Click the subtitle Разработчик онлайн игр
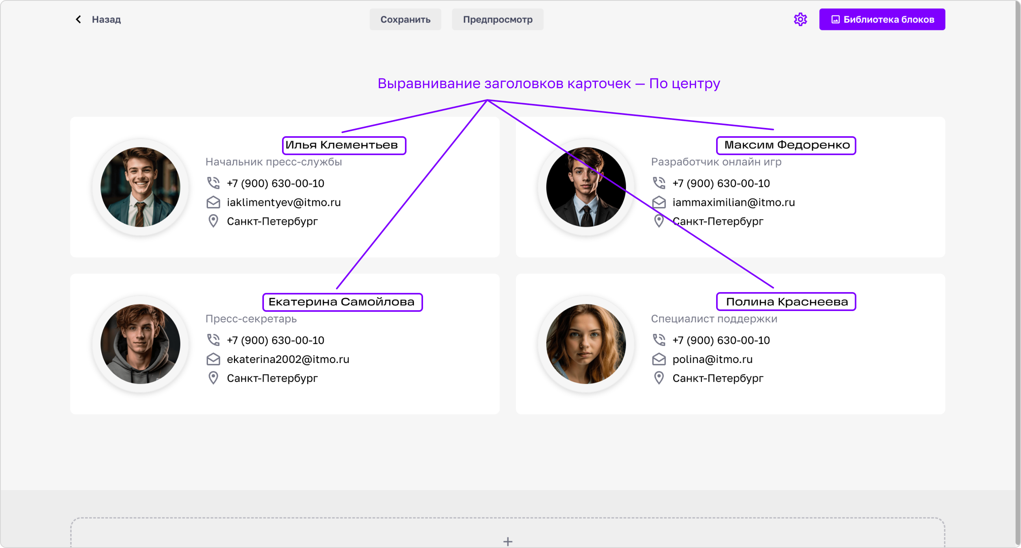This screenshot has width=1021, height=548. (716, 162)
